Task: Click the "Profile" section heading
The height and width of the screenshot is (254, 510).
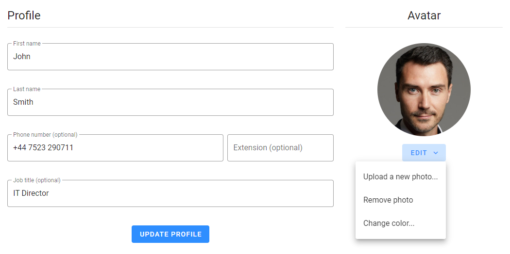Action: (x=24, y=16)
